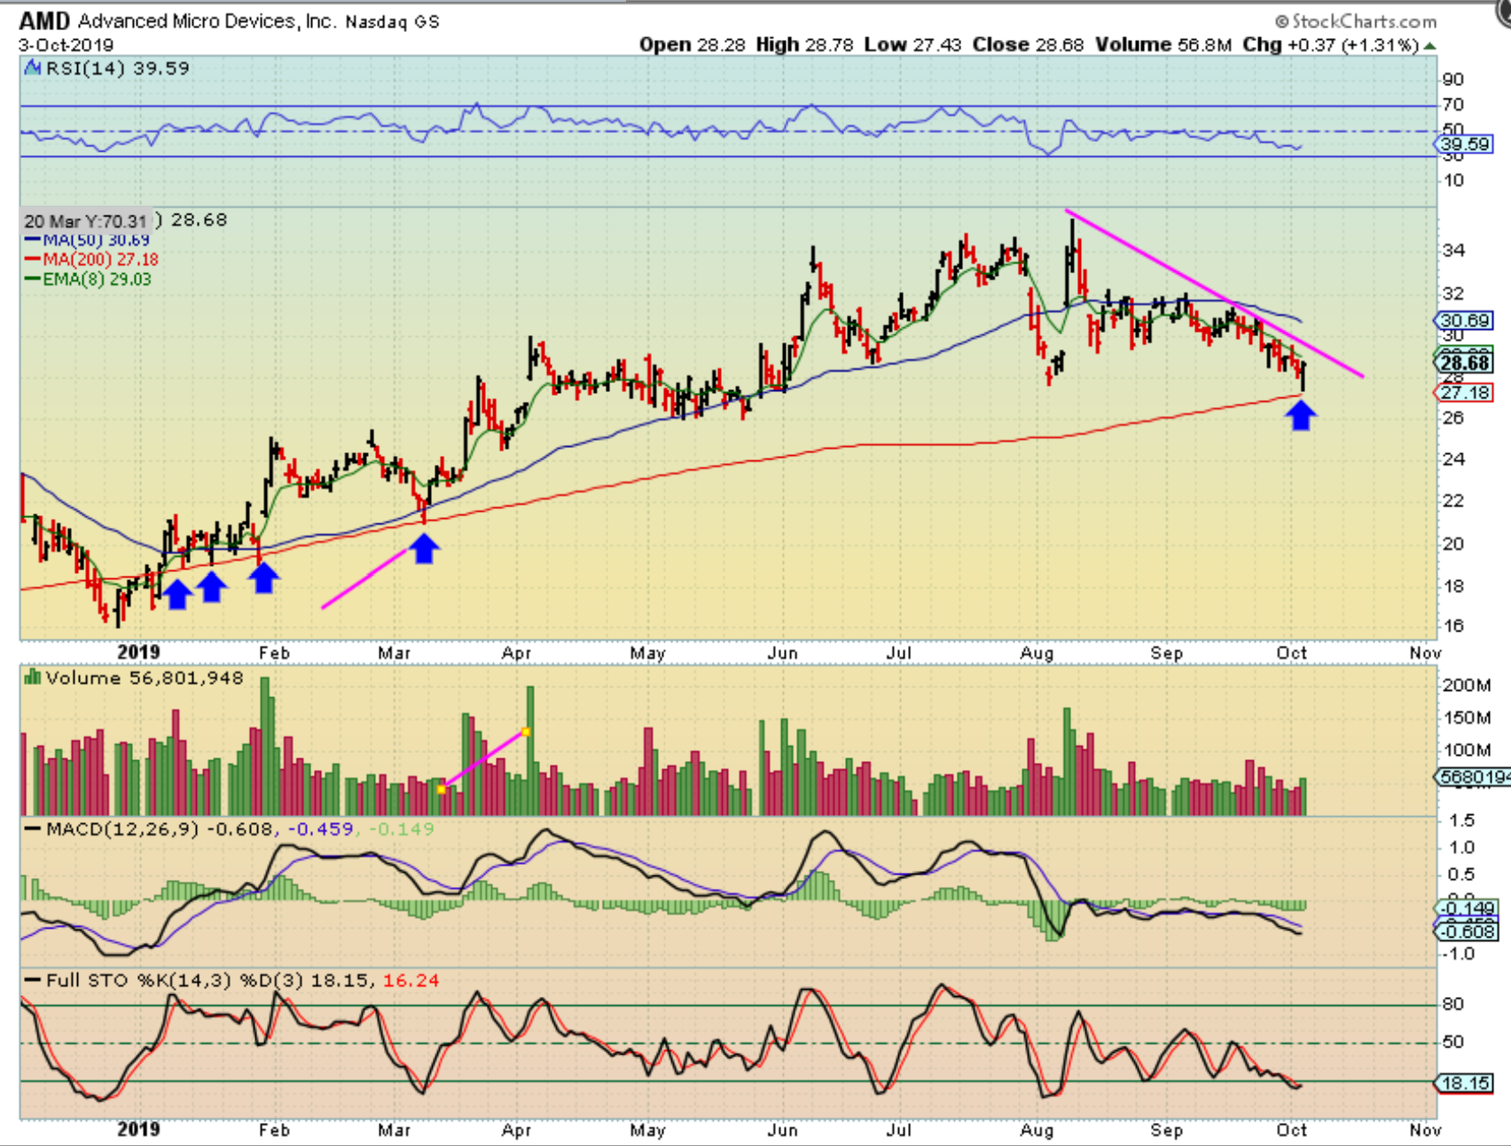Viewport: 1511px width, 1146px height.
Task: Click the 200M level on volume axis
Action: [1467, 685]
